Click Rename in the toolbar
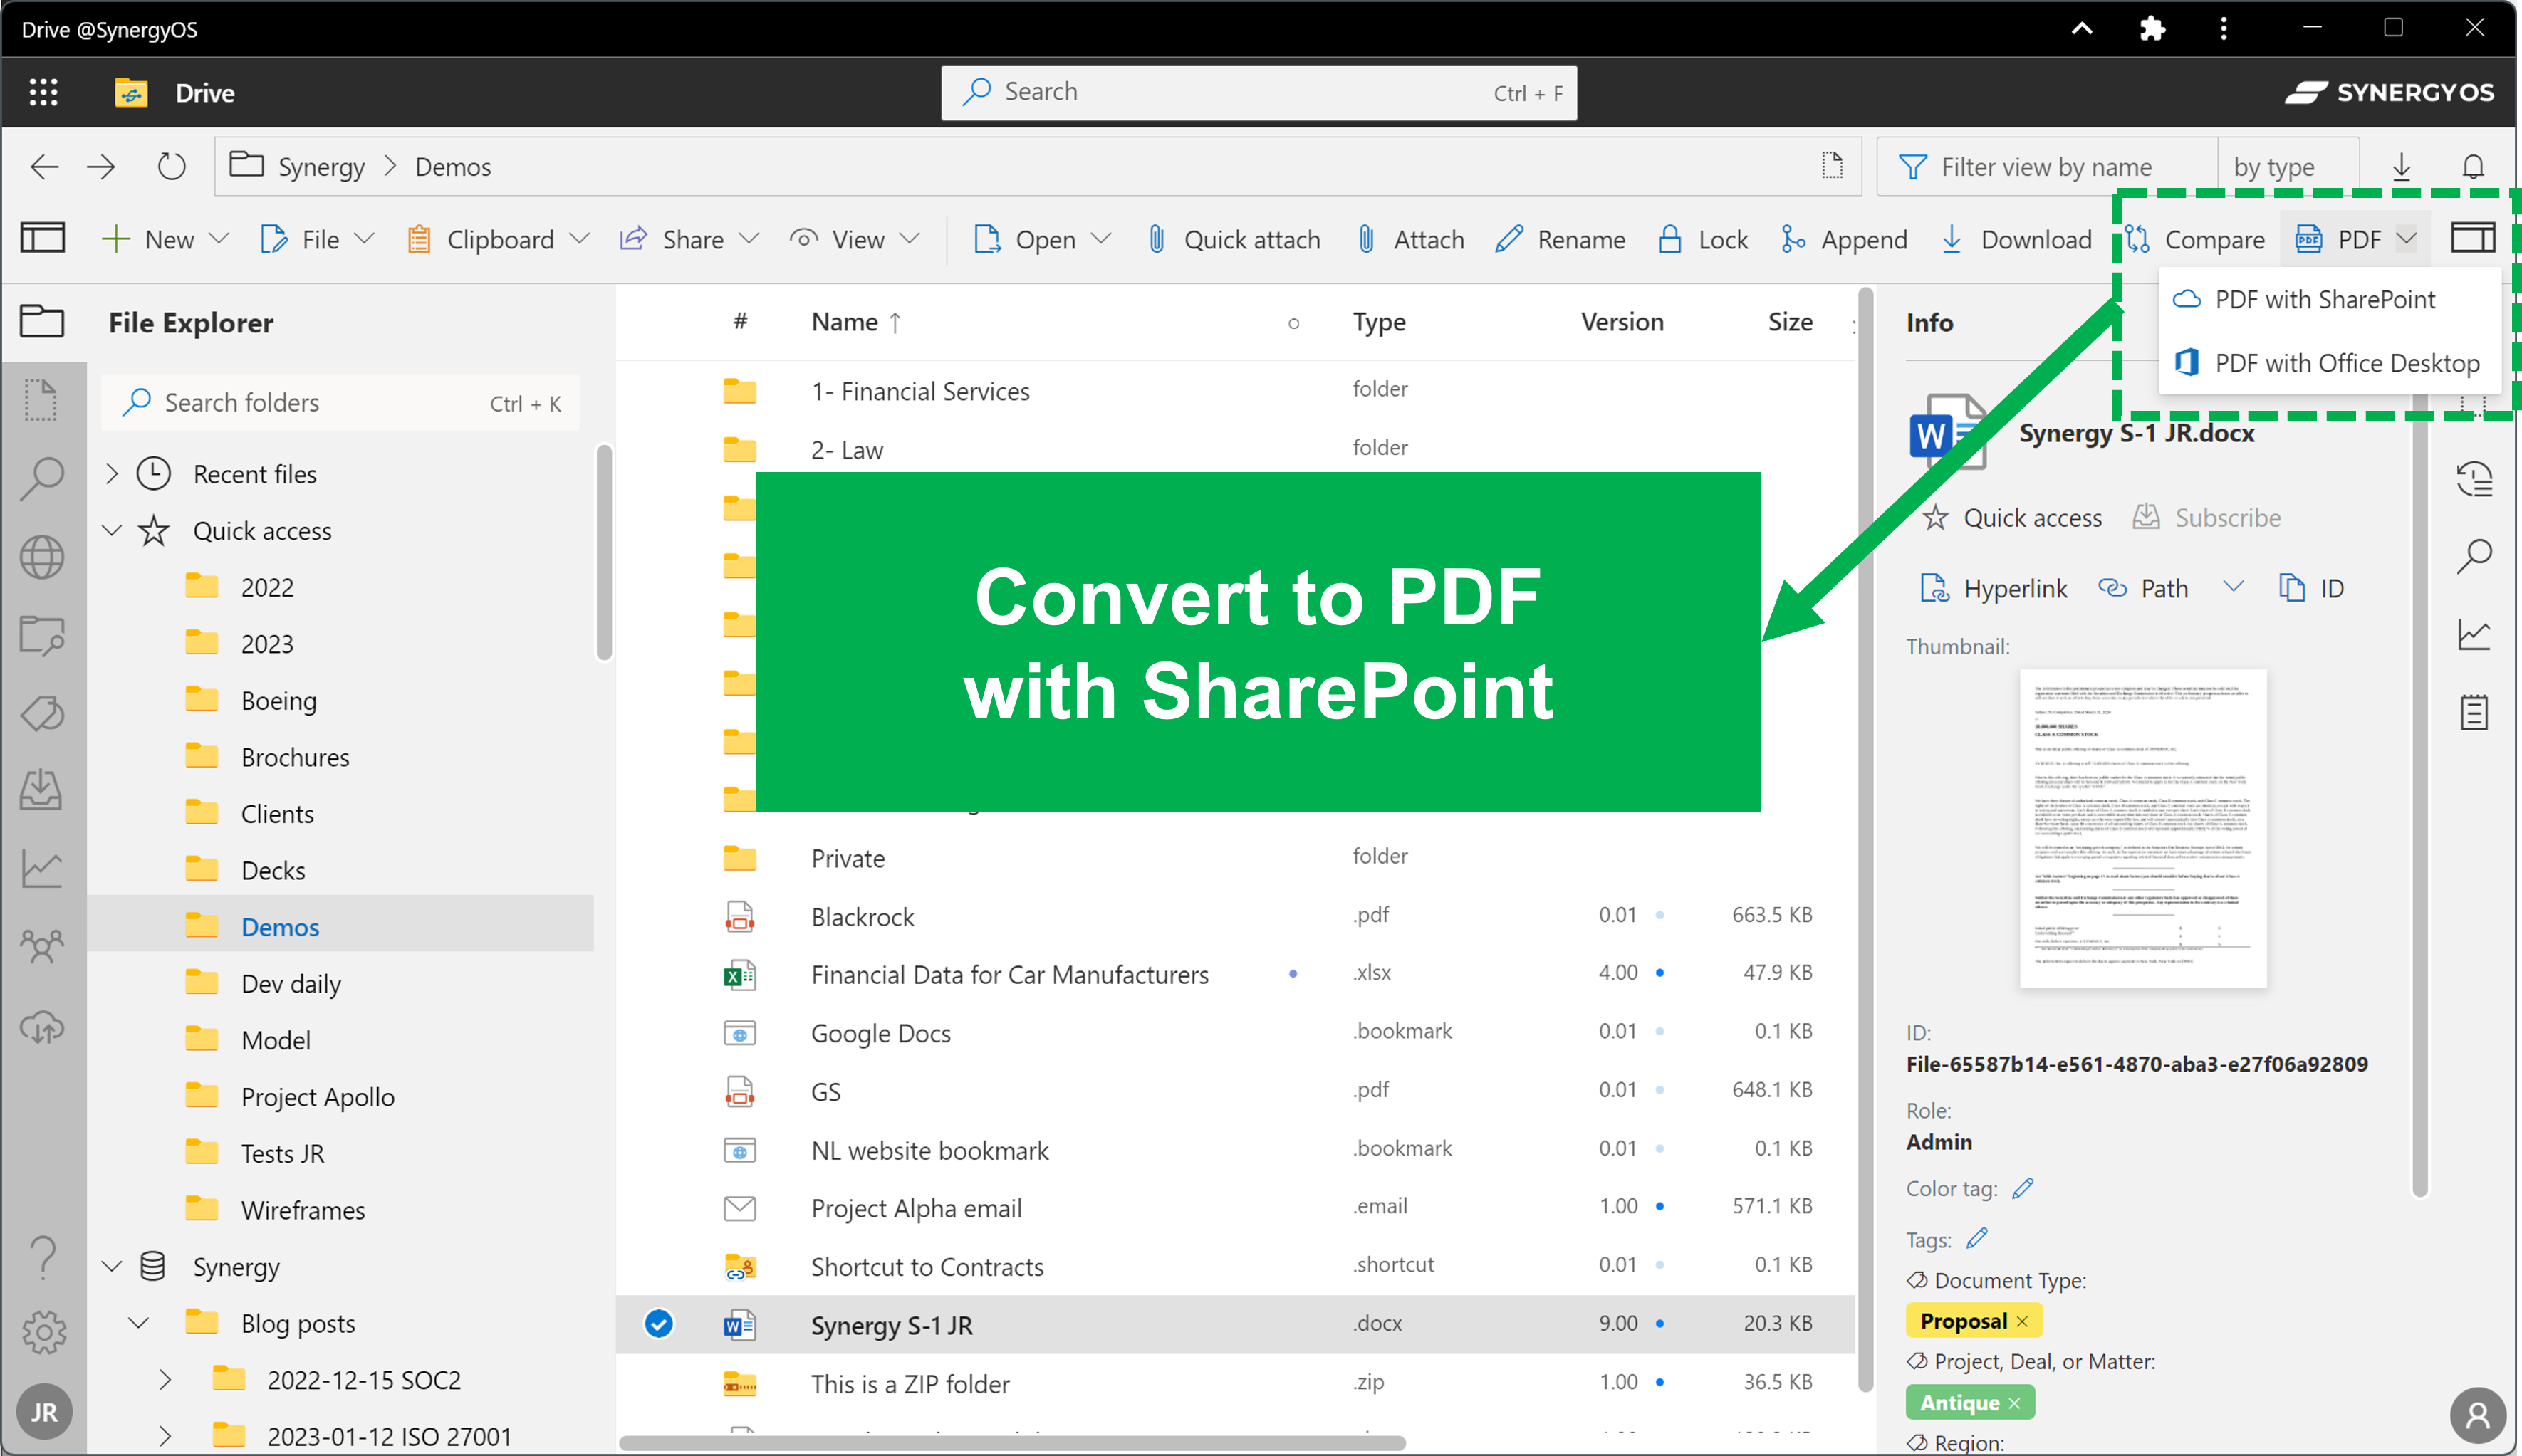 click(1560, 239)
